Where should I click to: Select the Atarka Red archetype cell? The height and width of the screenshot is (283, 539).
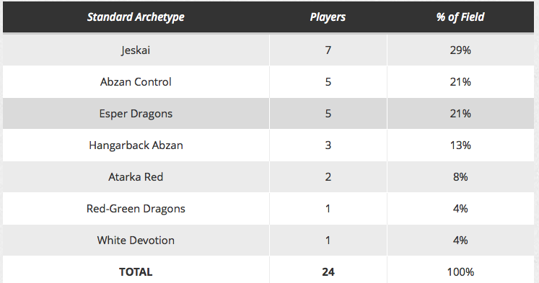point(136,177)
